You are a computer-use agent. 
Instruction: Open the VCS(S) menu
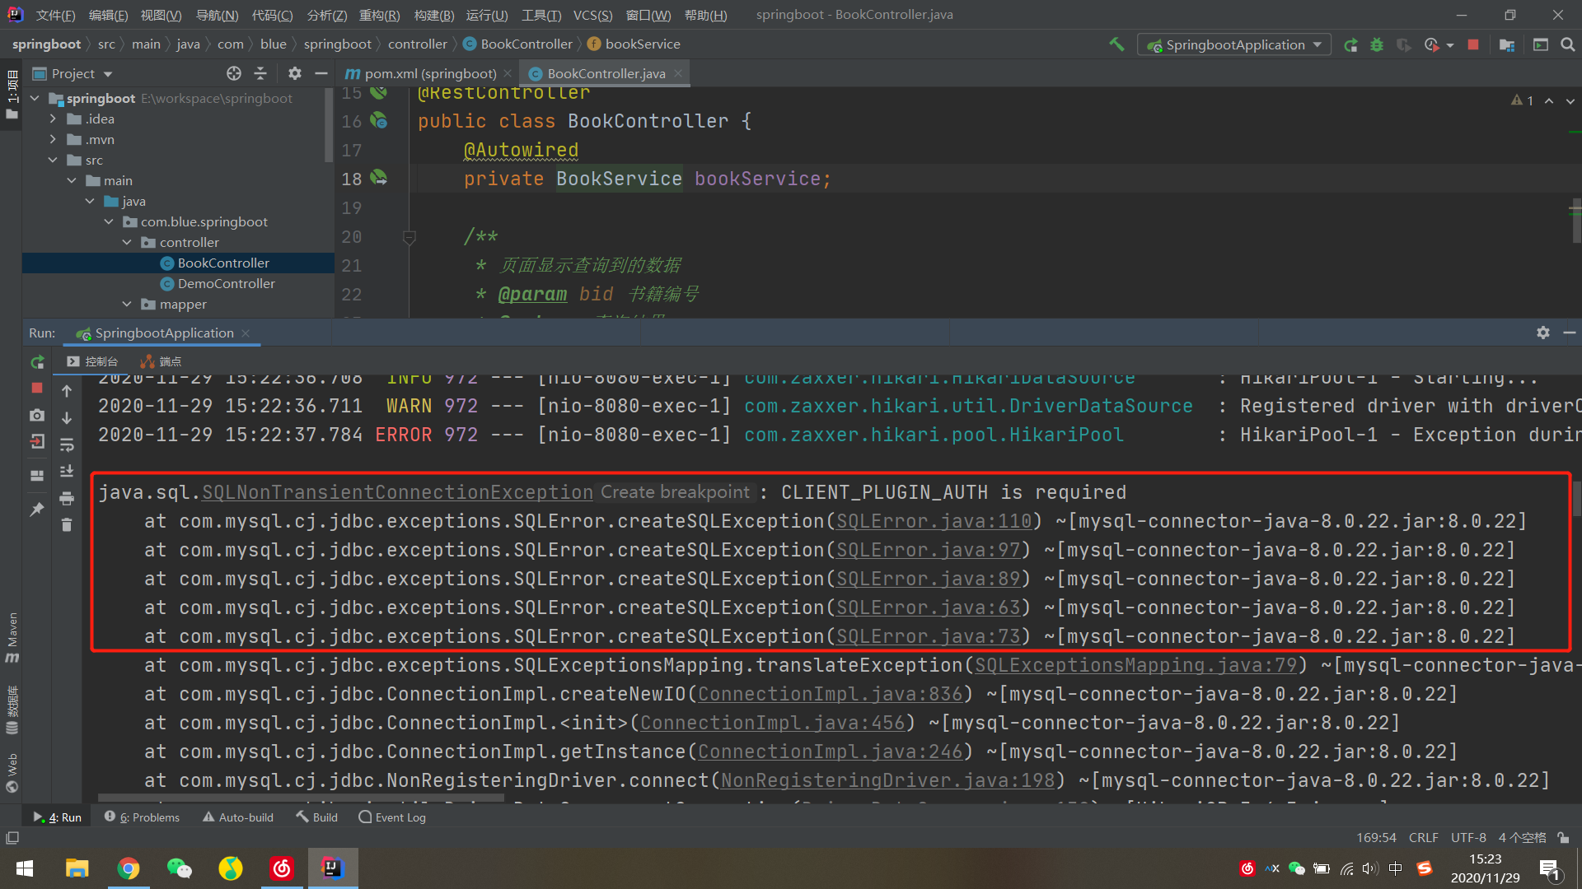(x=592, y=15)
